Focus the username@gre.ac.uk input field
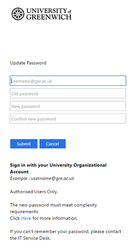 (68, 81)
